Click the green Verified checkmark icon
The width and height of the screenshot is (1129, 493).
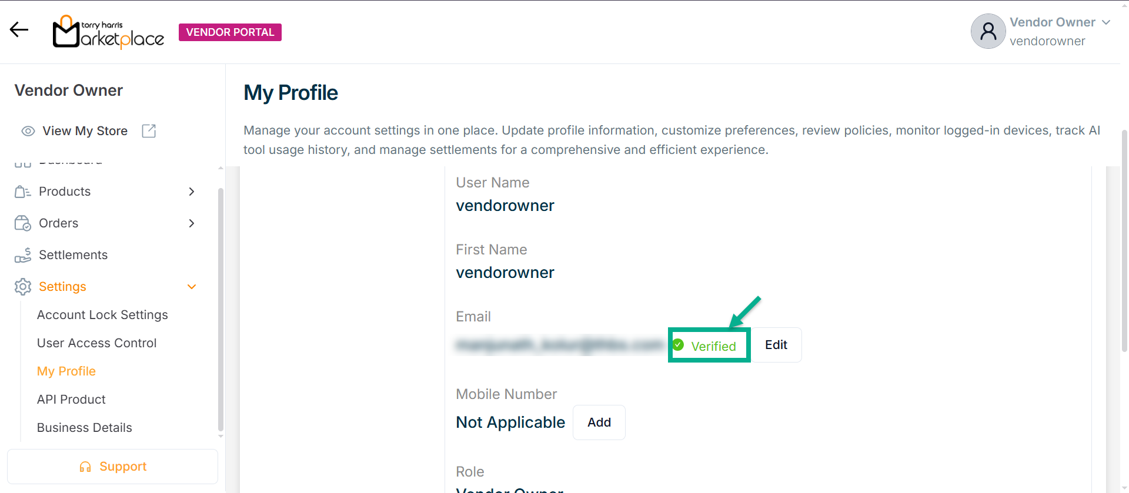678,345
